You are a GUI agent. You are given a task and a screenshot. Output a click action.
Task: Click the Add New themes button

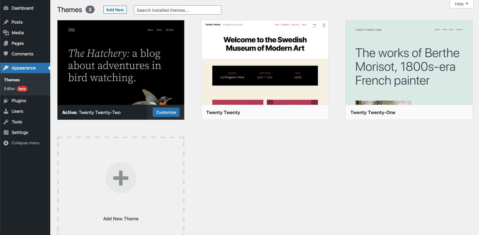click(115, 10)
